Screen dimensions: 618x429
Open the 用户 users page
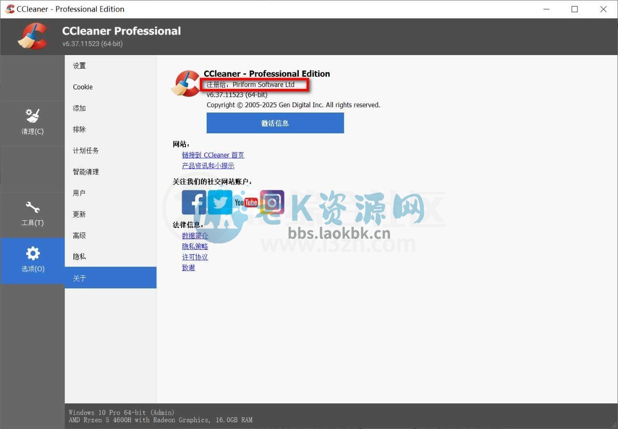tap(111, 193)
